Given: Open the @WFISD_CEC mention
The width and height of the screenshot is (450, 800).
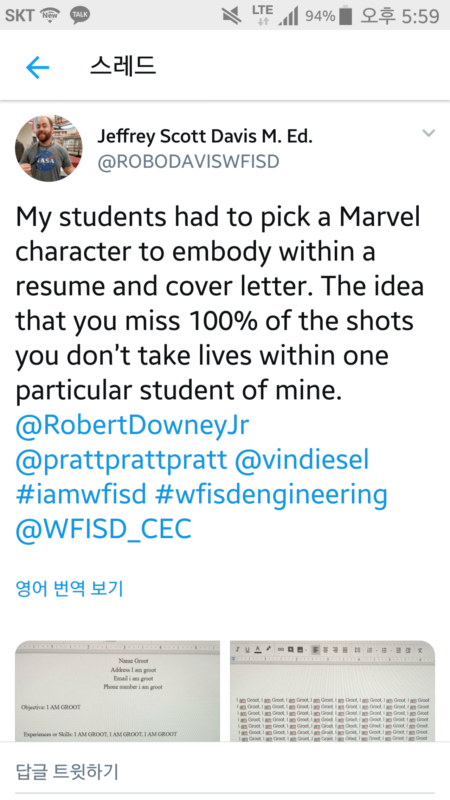Looking at the screenshot, I should pyautogui.click(x=104, y=529).
